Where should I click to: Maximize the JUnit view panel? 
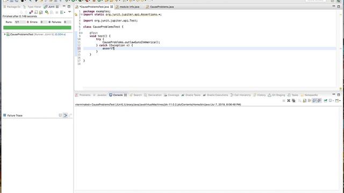[x=69, y=6]
